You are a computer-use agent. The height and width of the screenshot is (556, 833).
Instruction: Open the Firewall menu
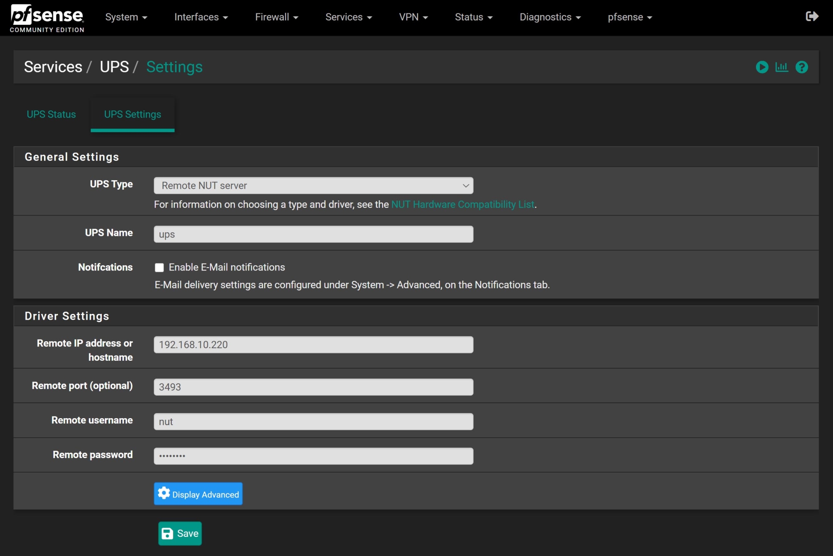pos(276,17)
